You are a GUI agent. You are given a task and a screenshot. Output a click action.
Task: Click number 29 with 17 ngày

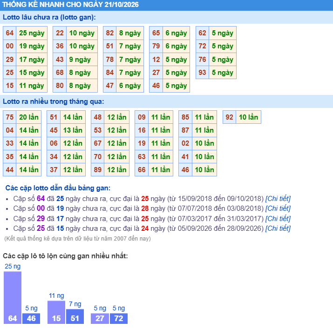pyautogui.click(x=10, y=60)
